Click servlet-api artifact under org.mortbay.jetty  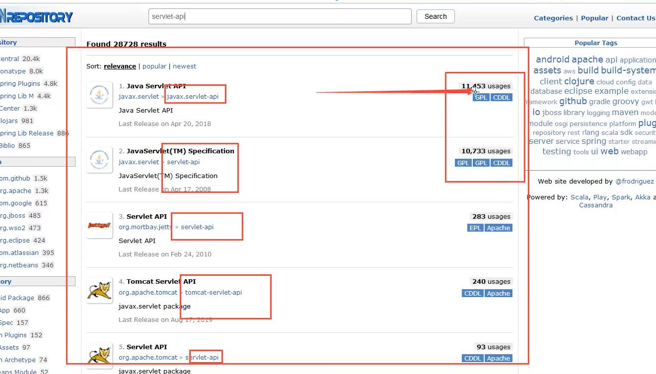[197, 227]
